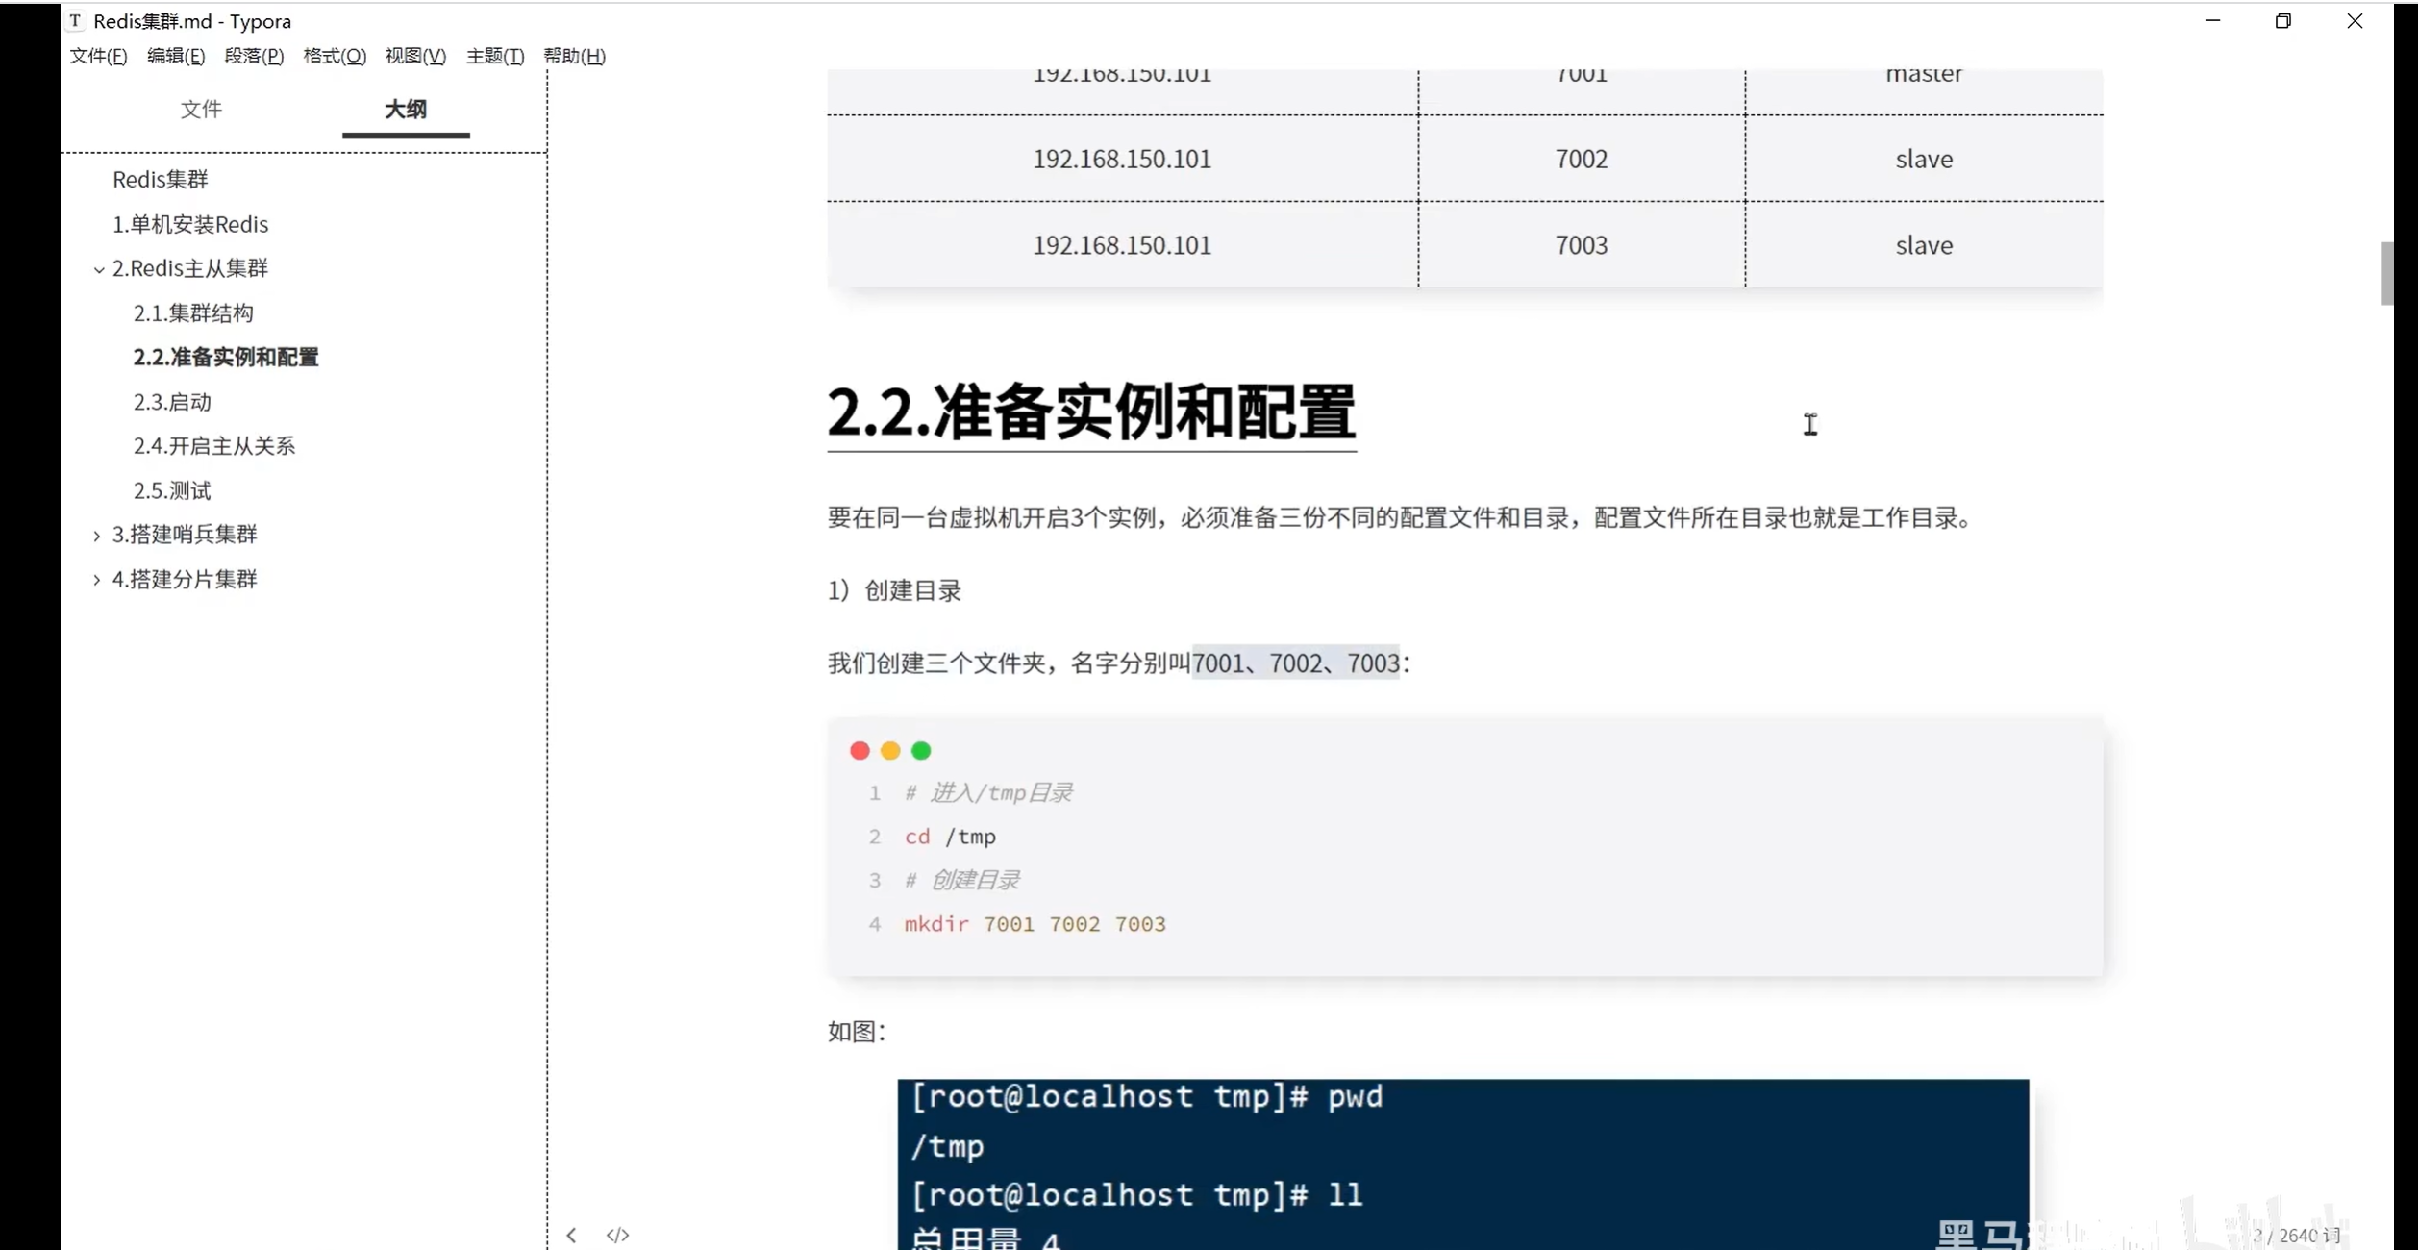Toggle source code mode icon

[x=617, y=1235]
